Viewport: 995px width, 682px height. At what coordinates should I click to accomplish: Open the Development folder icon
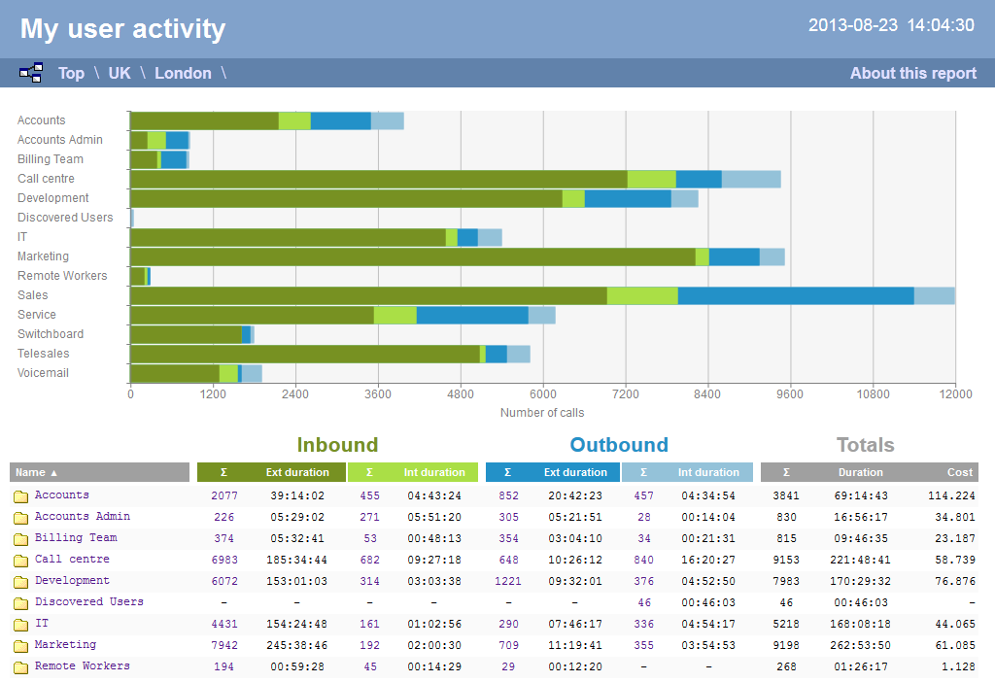click(x=18, y=581)
